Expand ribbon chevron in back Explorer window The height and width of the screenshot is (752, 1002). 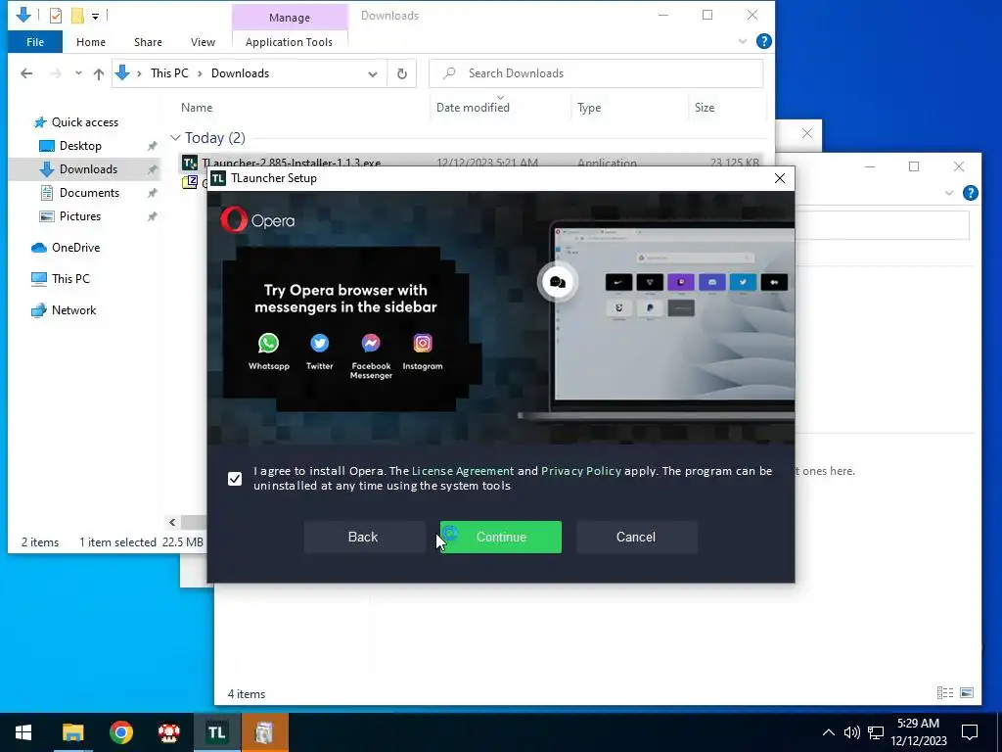coord(949,193)
